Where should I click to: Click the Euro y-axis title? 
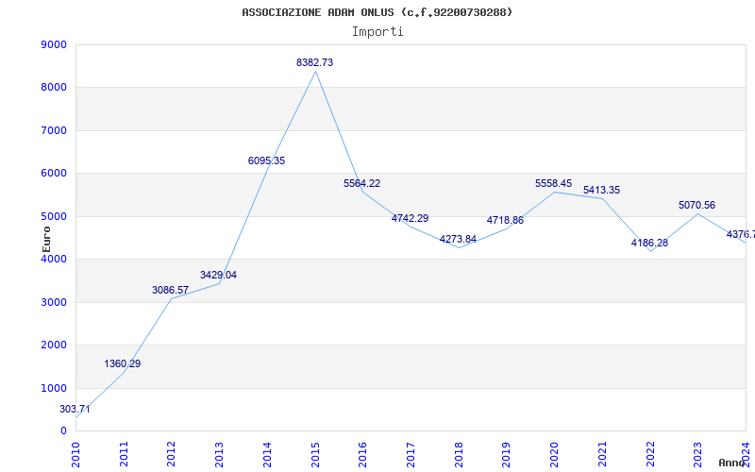(46, 240)
